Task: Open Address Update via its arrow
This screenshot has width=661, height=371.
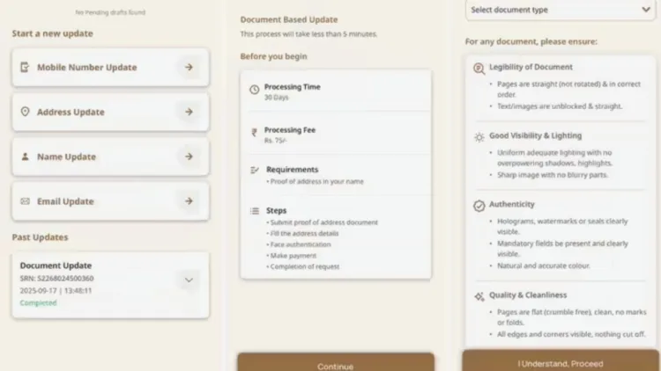Action: point(189,112)
